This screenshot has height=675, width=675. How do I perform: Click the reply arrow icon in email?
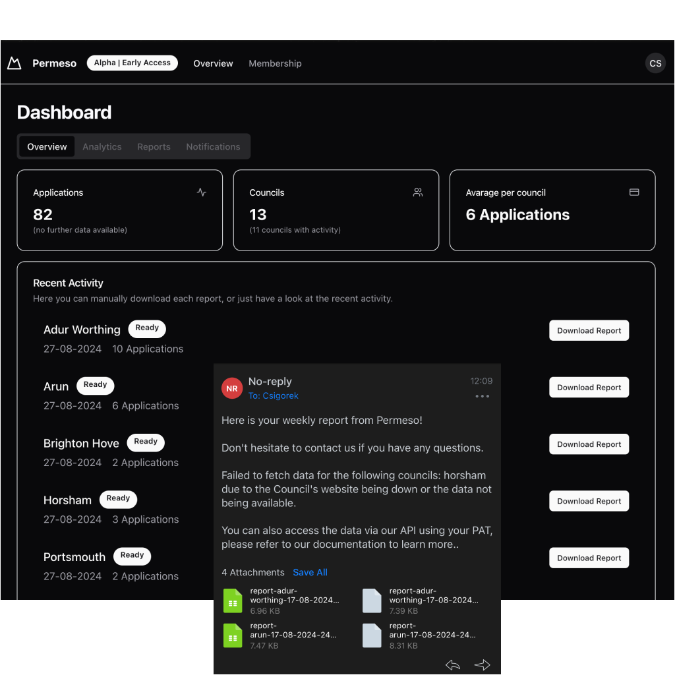[x=453, y=664]
